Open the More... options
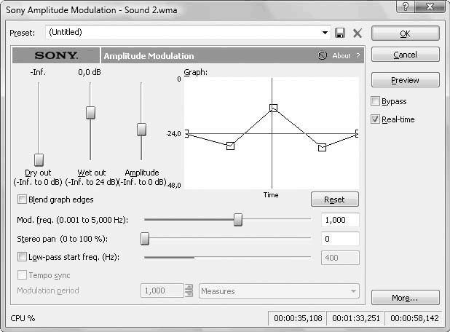450x332 pixels. (405, 298)
